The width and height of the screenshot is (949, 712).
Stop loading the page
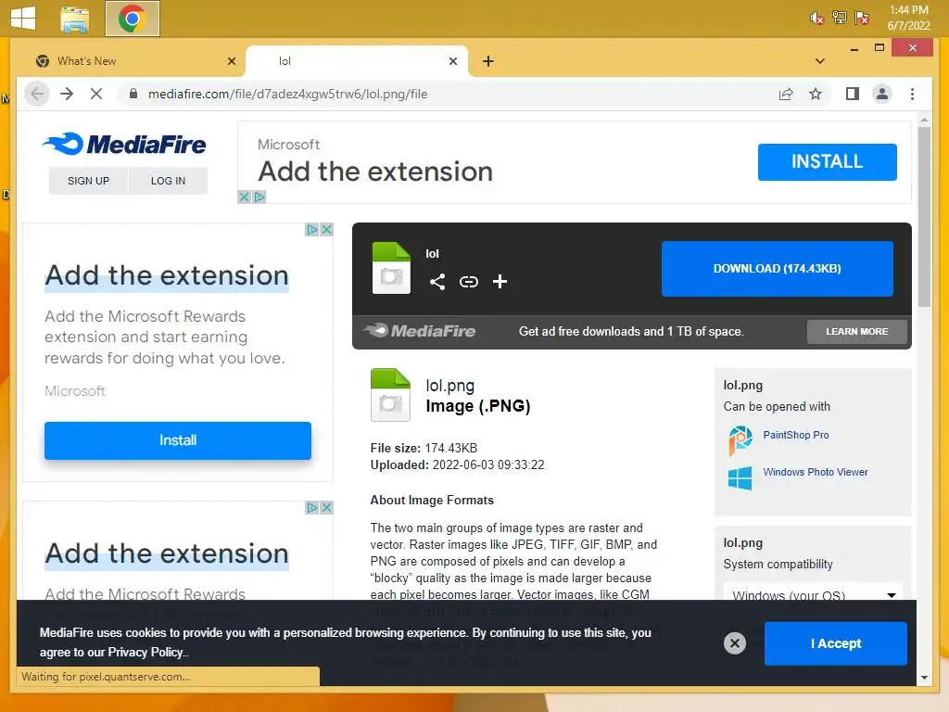[96, 94]
